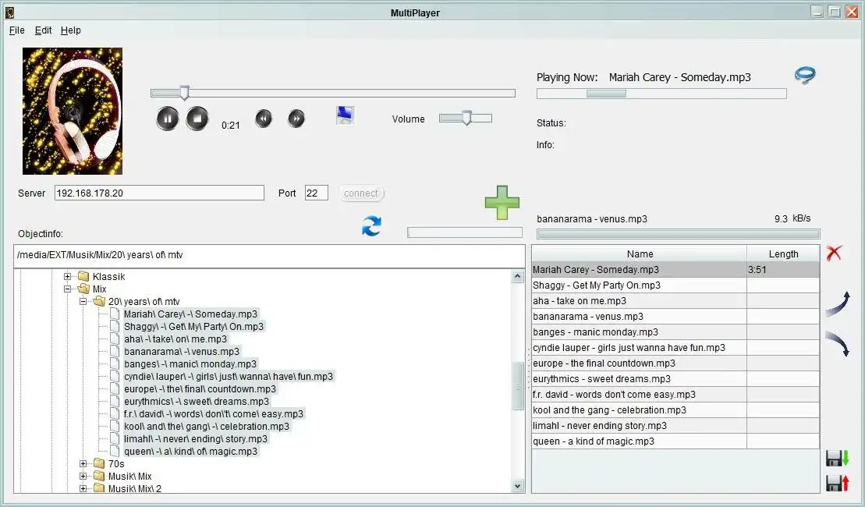Select playlist row europe - the final countdown.mp3
Image resolution: width=865 pixels, height=507 pixels.
click(675, 363)
